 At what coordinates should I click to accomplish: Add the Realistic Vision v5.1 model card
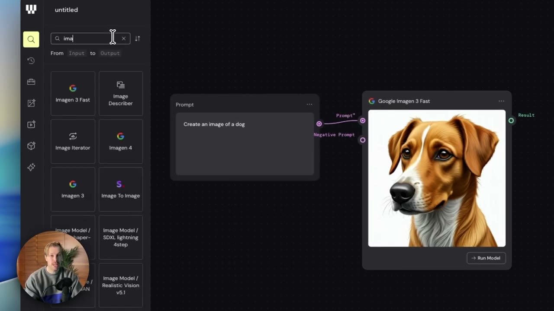click(121, 285)
